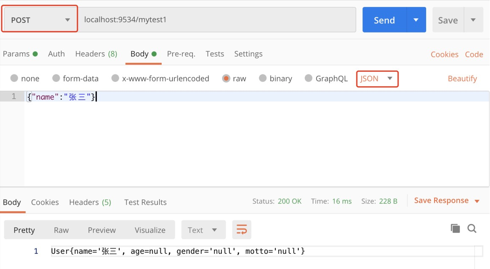Choose the x-www-form-urlencoded radio option
490x269 pixels.
[x=115, y=79]
